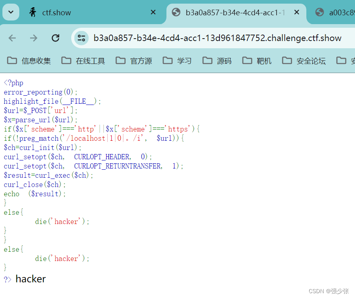
Task: Click the CURLOPT_HEADER setopt line
Action: point(78,157)
